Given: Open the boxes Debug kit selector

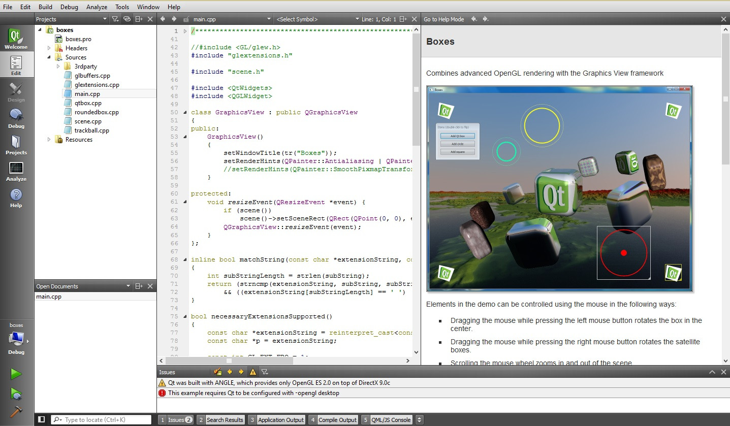Looking at the screenshot, I should coord(16,339).
